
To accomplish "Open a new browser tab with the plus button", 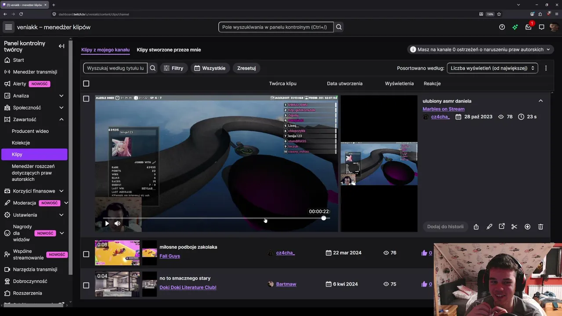I will coord(54,5).
